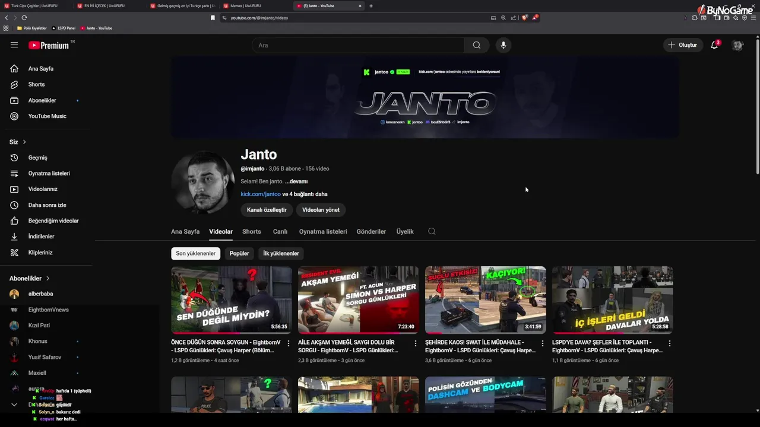Open kick.com/jantoo link

click(261, 194)
